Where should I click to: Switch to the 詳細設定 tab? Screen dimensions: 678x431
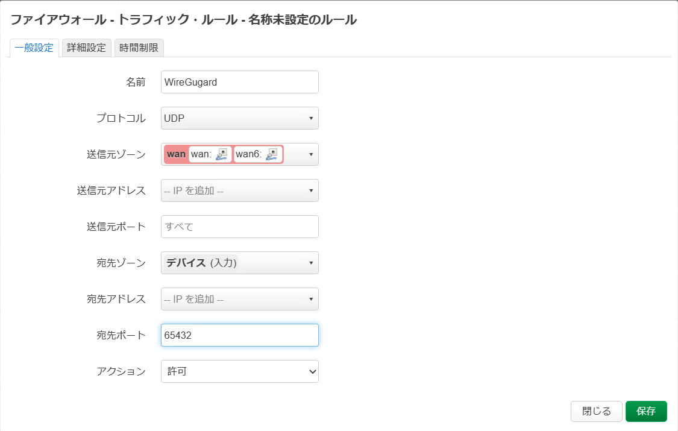coord(86,48)
